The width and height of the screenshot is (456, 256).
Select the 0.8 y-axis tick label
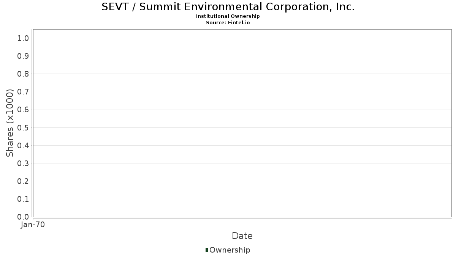pos(23,74)
